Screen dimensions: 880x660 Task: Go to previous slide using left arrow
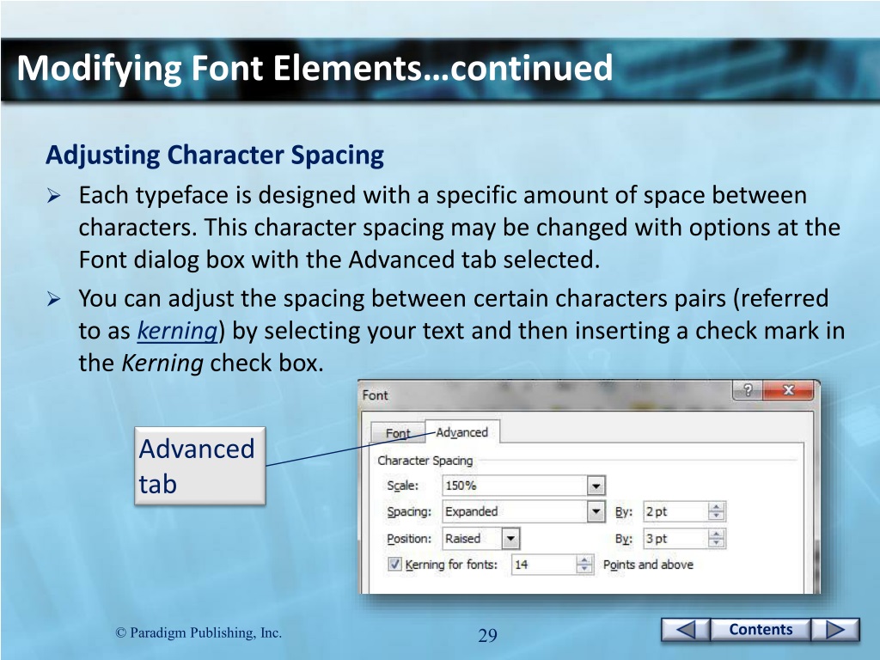coord(685,630)
